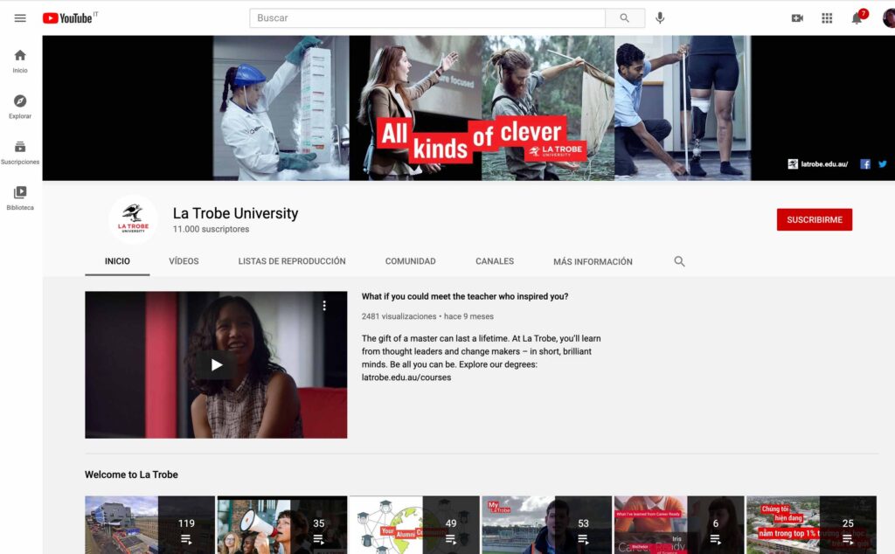The height and width of the screenshot is (554, 895).
Task: Open the hamburger guide menu
Action: click(x=20, y=18)
